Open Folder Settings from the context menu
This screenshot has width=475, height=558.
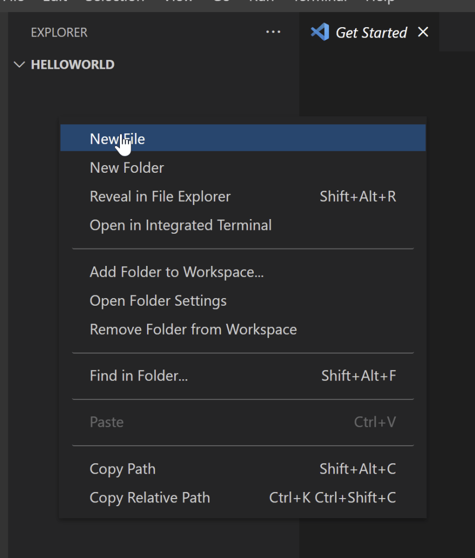point(158,301)
